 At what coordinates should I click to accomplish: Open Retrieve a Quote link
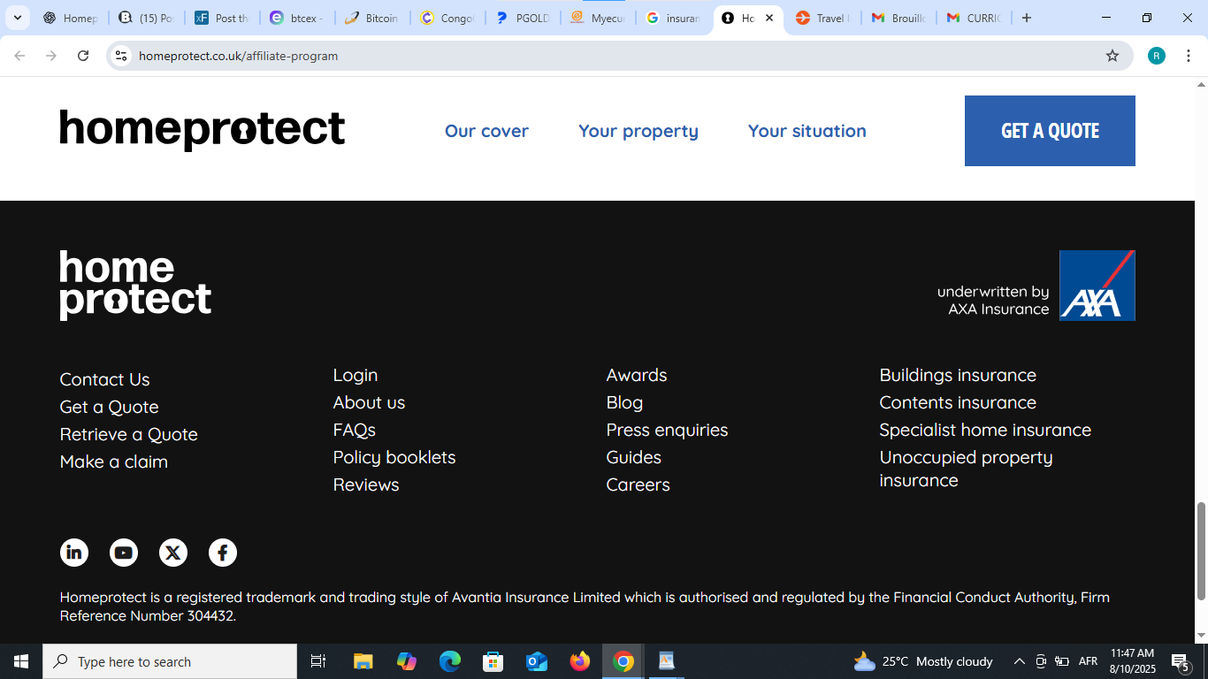tap(128, 434)
